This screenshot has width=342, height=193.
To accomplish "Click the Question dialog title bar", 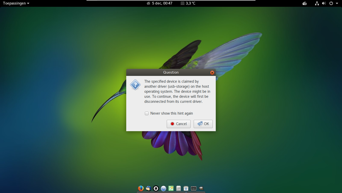I will coord(171,72).
